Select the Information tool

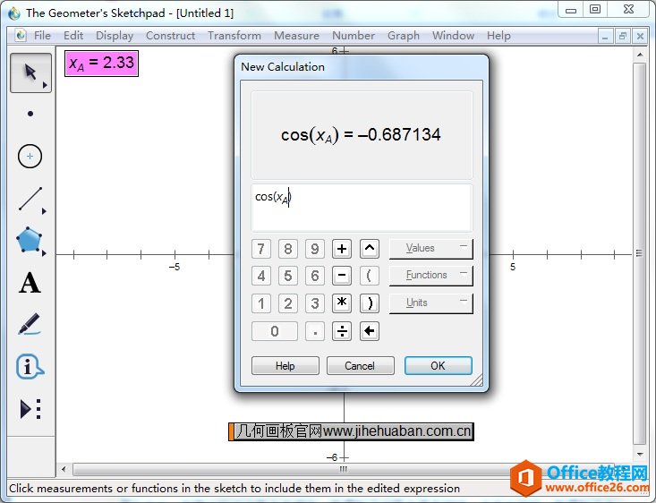(30, 367)
